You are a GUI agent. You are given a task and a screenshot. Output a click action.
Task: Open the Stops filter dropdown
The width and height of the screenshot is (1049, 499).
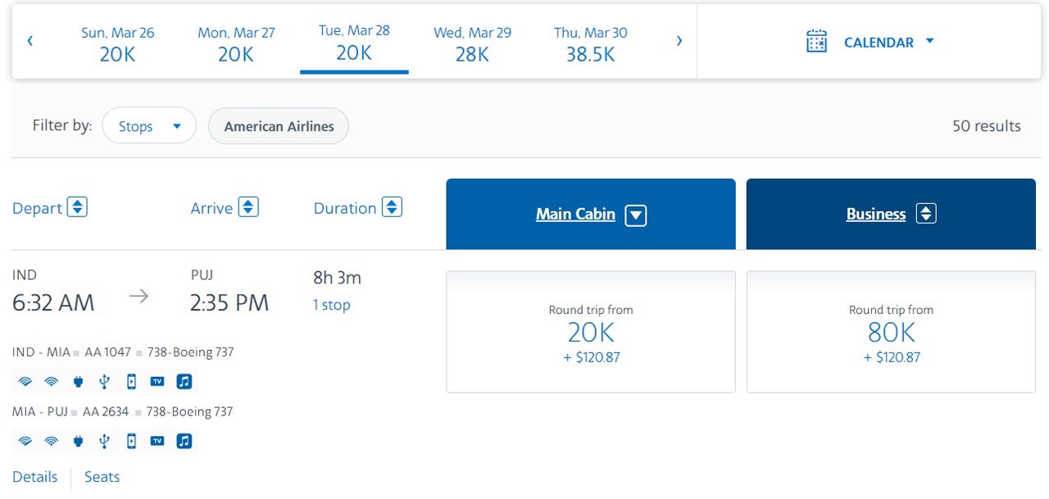pos(149,126)
